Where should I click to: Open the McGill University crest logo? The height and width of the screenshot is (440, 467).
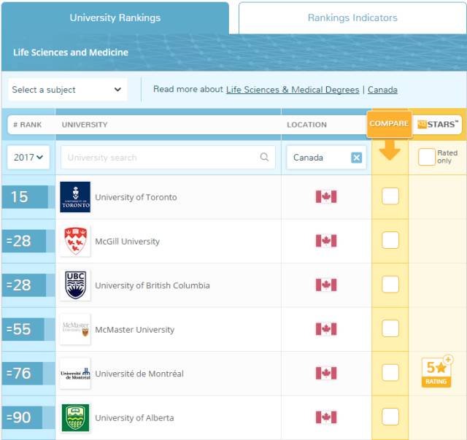click(75, 241)
